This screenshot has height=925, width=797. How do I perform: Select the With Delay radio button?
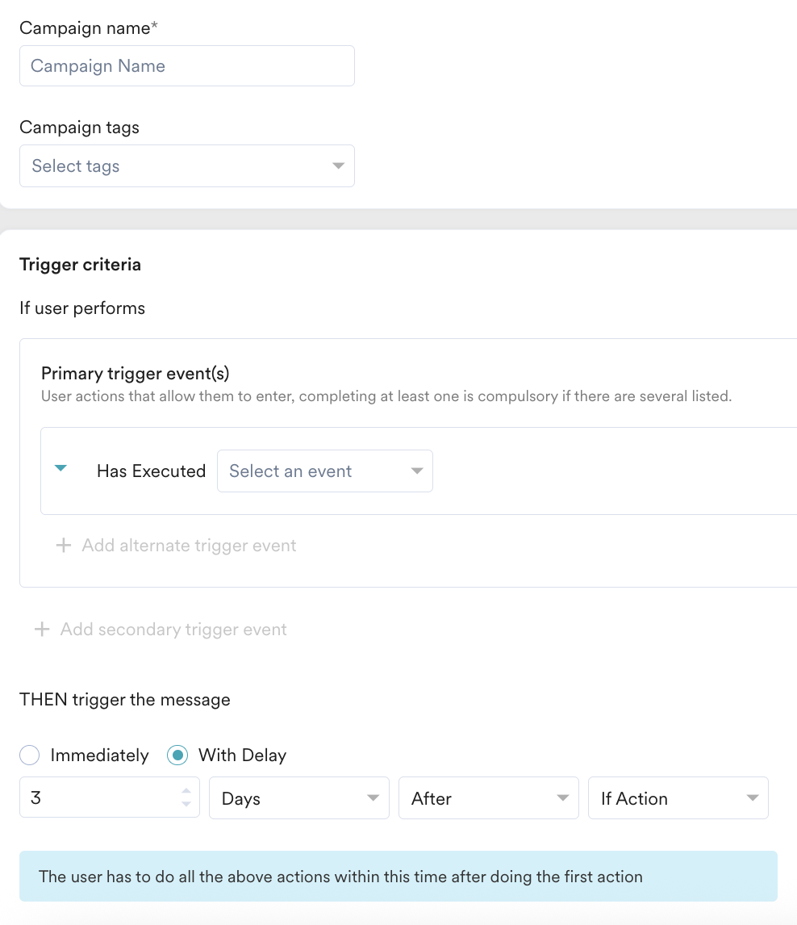177,755
